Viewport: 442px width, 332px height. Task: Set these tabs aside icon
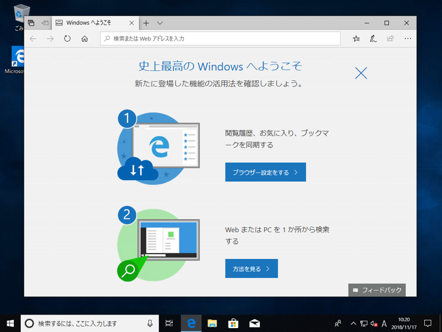click(45, 23)
